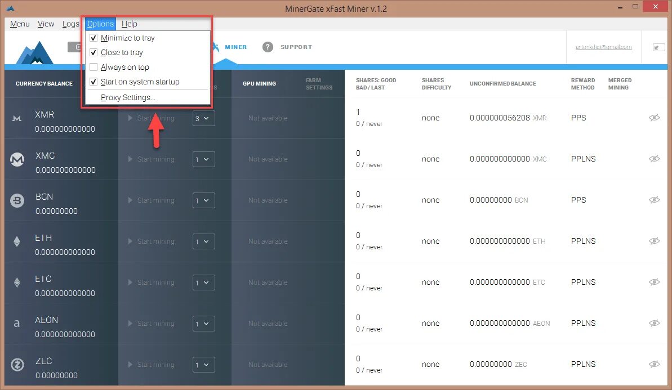The image size is (672, 390).
Task: Click the ETH Ethereum diamond icon
Action: point(17,241)
